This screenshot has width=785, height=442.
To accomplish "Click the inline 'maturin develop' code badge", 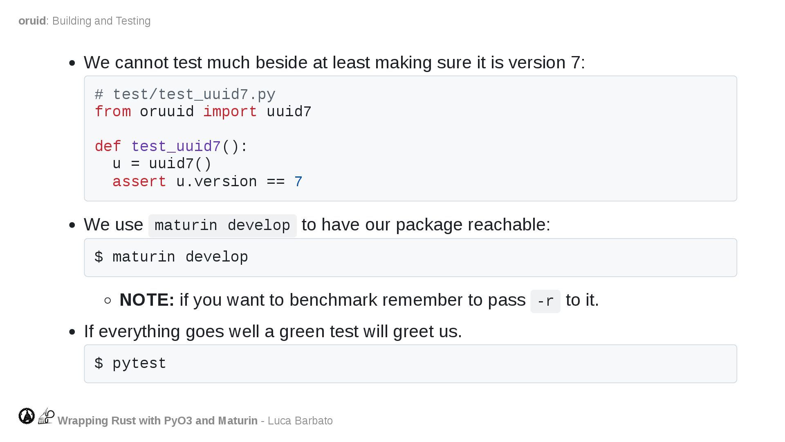I will [x=222, y=226].
